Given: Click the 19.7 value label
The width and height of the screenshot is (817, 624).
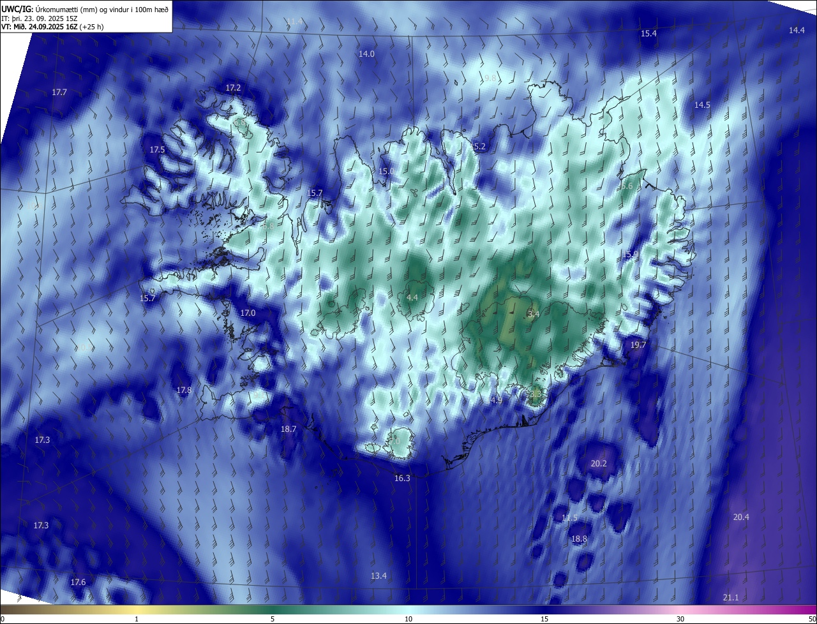Looking at the screenshot, I should click(638, 345).
